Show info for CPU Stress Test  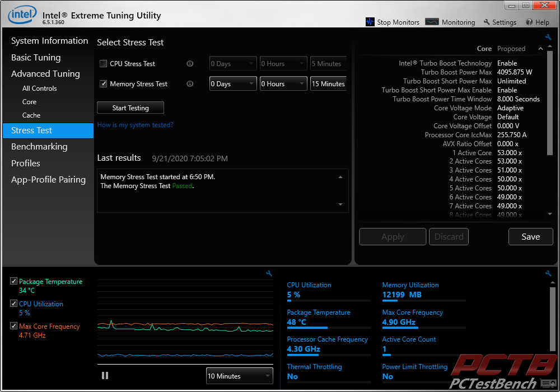click(x=190, y=63)
